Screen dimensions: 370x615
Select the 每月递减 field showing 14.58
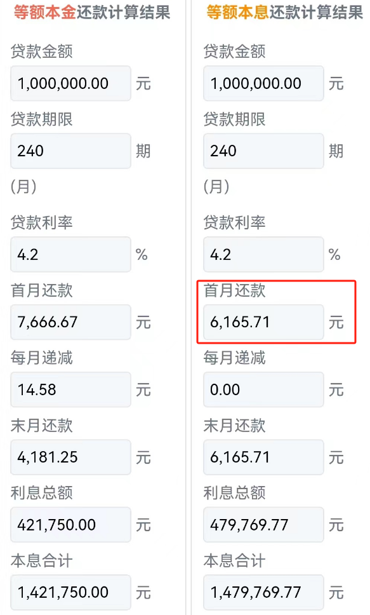(70, 389)
